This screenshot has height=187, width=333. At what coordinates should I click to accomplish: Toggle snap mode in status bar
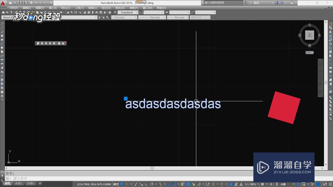(127, 184)
